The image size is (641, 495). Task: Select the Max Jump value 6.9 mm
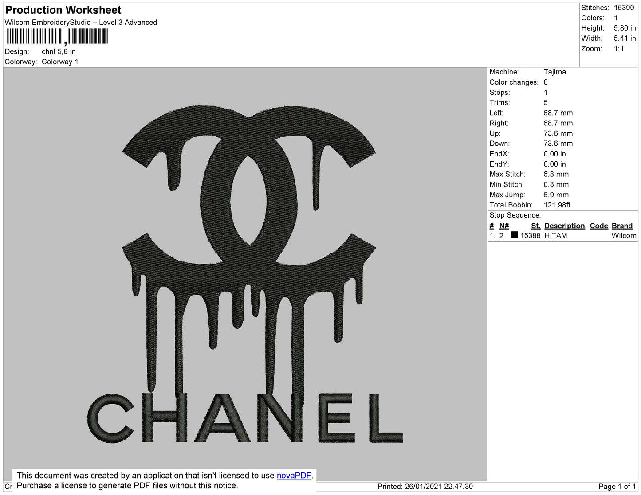(x=556, y=195)
